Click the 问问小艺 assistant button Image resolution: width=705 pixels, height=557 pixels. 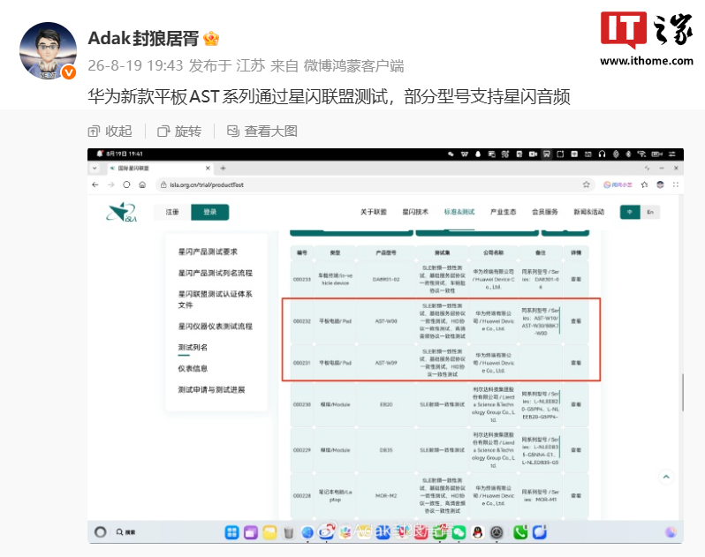(x=618, y=184)
